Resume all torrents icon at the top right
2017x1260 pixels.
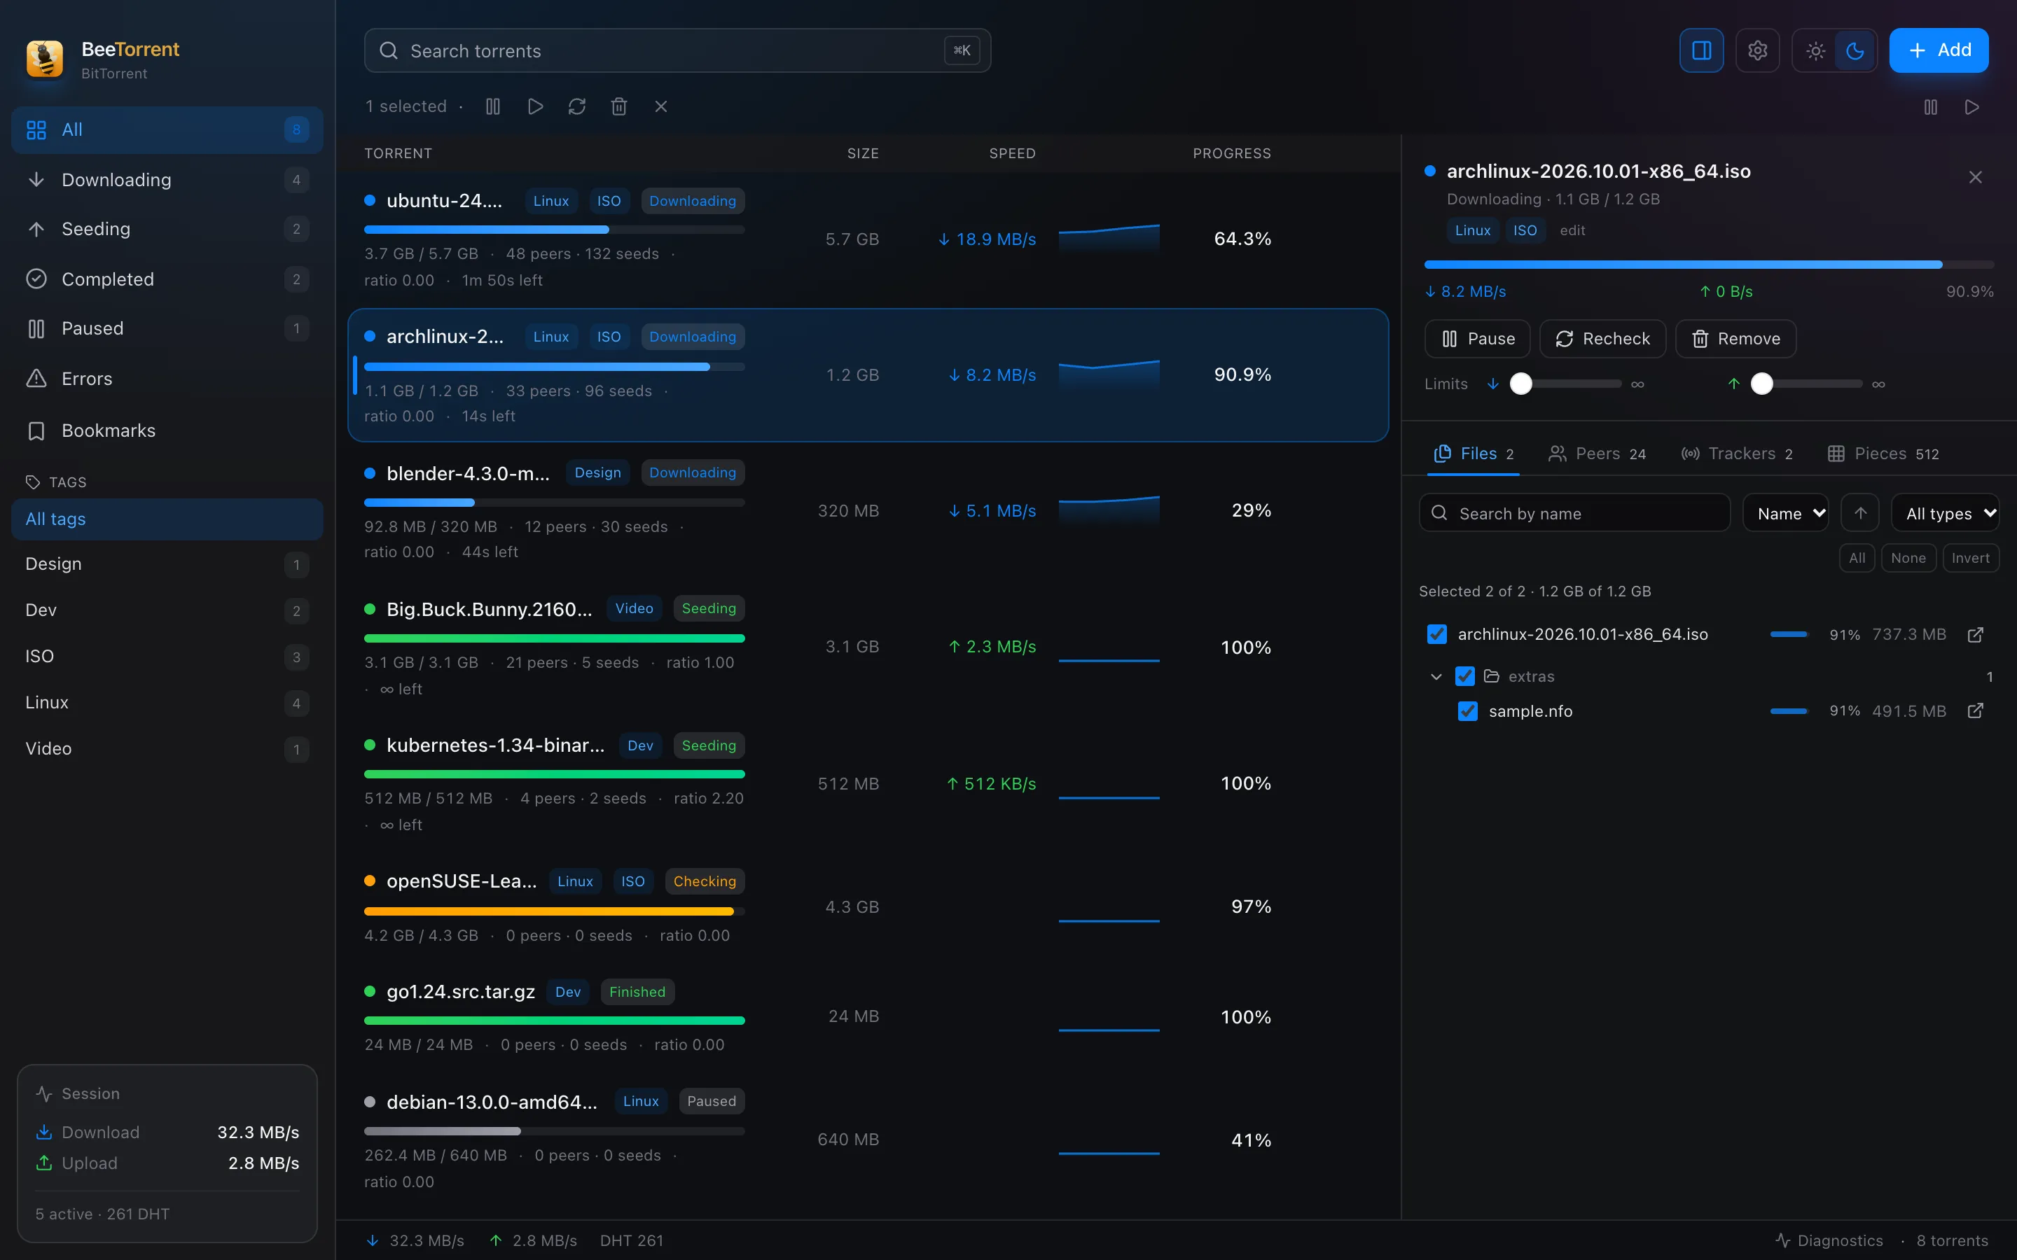(x=1972, y=106)
